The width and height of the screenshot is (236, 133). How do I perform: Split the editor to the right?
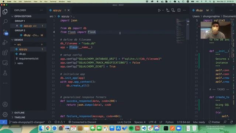pos(179,10)
